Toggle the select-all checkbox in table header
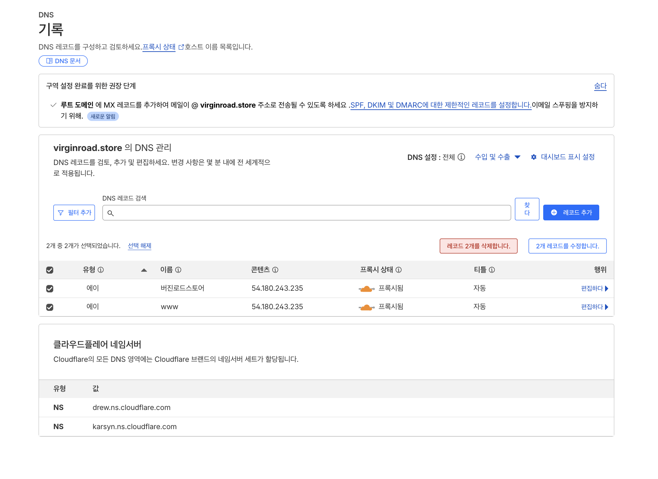 [50, 270]
